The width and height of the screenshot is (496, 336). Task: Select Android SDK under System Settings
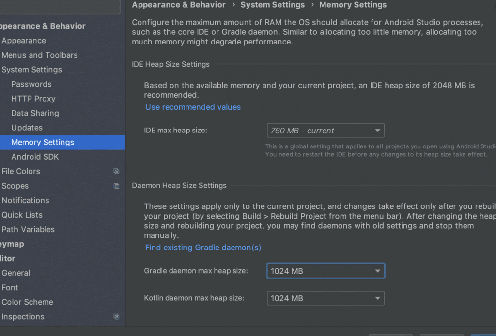point(35,157)
